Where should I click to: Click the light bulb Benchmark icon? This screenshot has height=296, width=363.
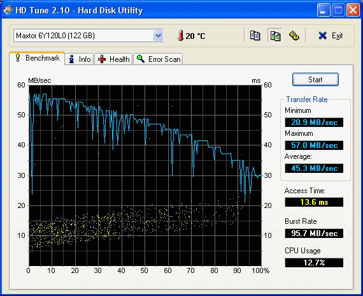(18, 58)
